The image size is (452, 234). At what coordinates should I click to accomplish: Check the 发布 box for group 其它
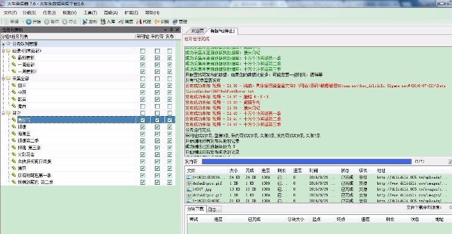click(169, 113)
